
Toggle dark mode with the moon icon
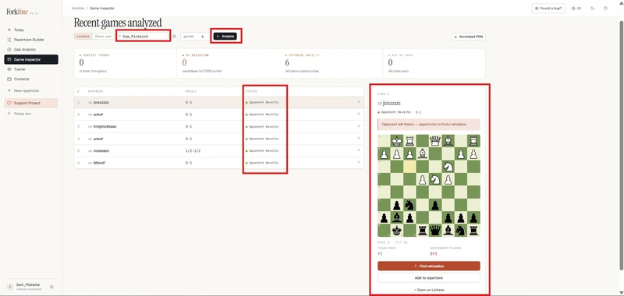tap(593, 8)
